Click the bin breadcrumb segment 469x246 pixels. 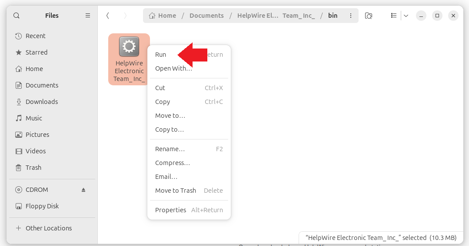pos(333,16)
